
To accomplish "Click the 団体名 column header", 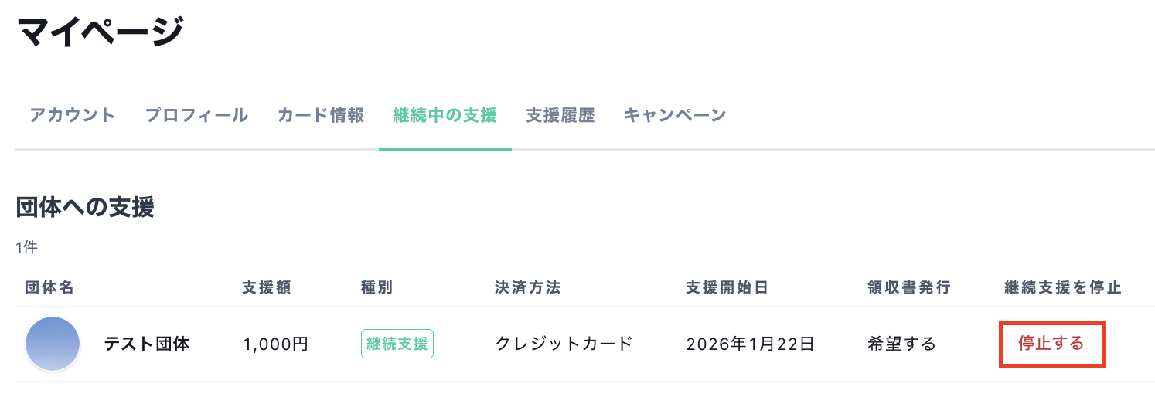I will [x=49, y=288].
